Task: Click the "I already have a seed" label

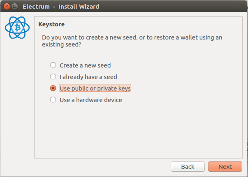Action: [x=88, y=77]
